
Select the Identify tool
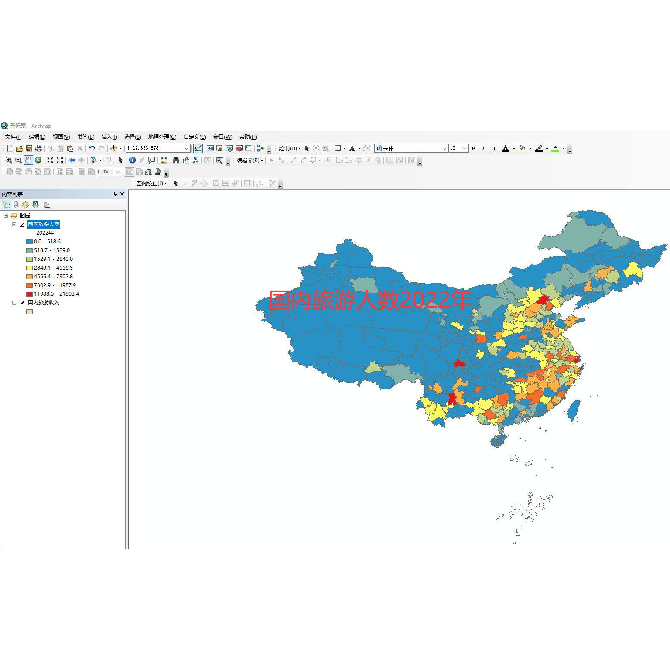(132, 160)
